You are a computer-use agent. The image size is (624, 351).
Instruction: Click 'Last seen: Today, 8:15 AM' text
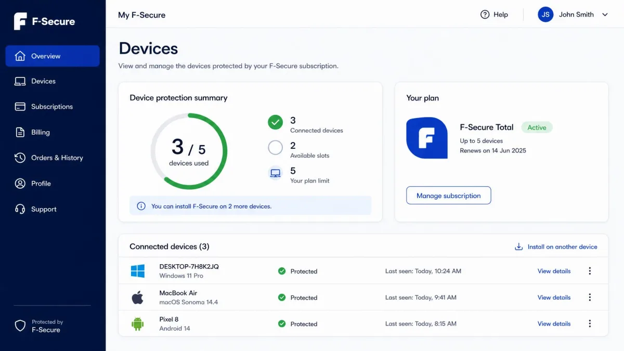point(421,323)
